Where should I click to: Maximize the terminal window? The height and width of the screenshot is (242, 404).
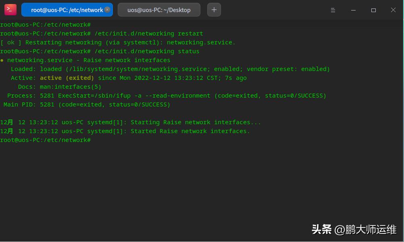pos(373,10)
